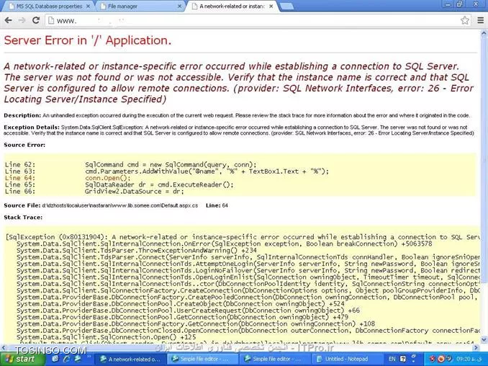The width and height of the screenshot is (488, 366).
Task: Close the MS SQL Database properties tab
Action: [88, 6]
